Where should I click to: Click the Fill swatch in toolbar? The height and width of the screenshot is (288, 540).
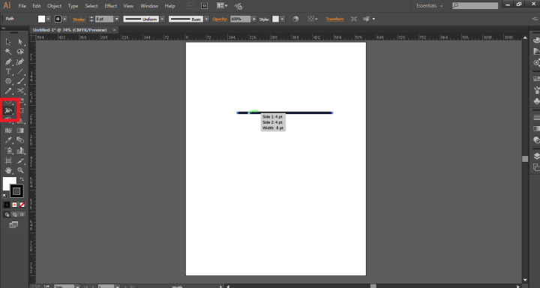[x=7, y=182]
